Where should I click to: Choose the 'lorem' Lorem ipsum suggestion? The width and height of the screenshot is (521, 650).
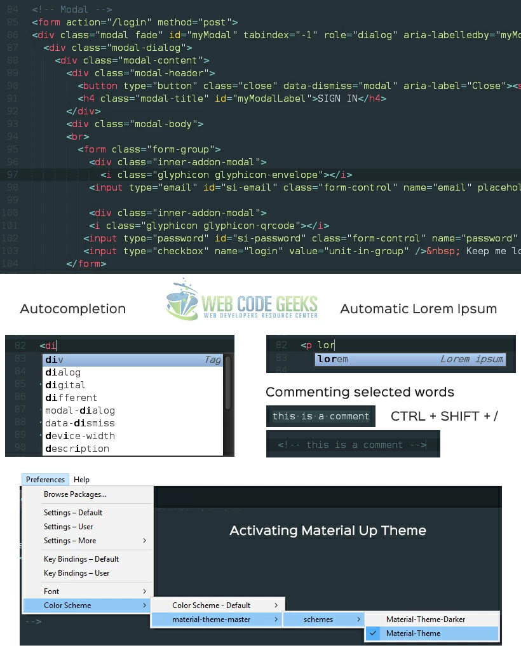pyautogui.click(x=410, y=359)
